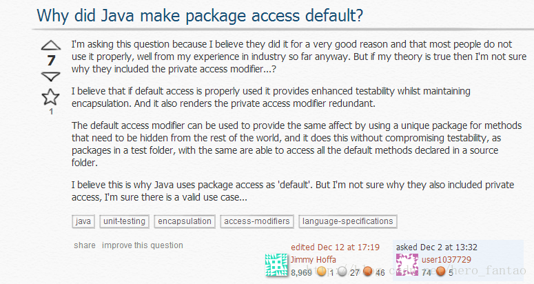Screen dimensions: 534x284
Task: Upvote the question with the up arrow
Action: [51, 45]
